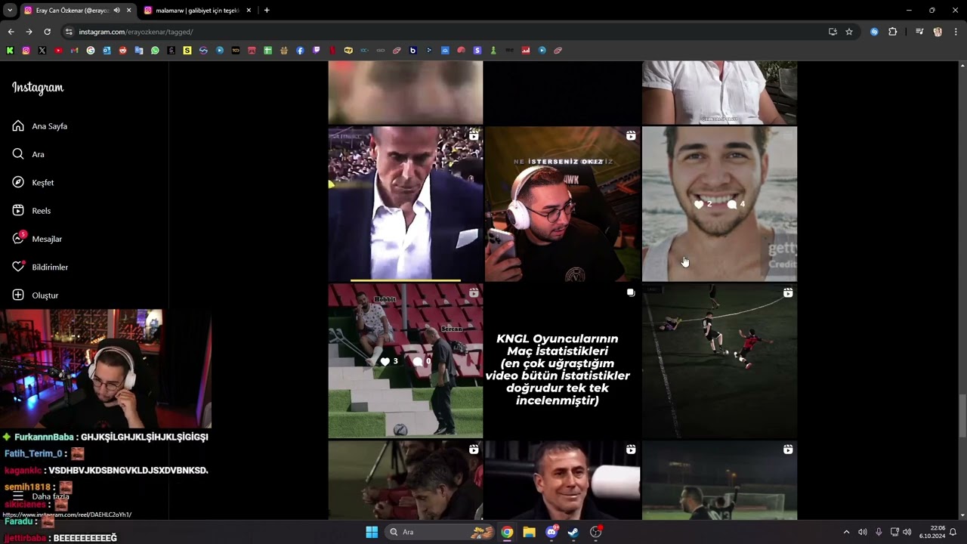Open the Chrome extensions puzzle menu
Screen dimensions: 967x544
point(892,32)
